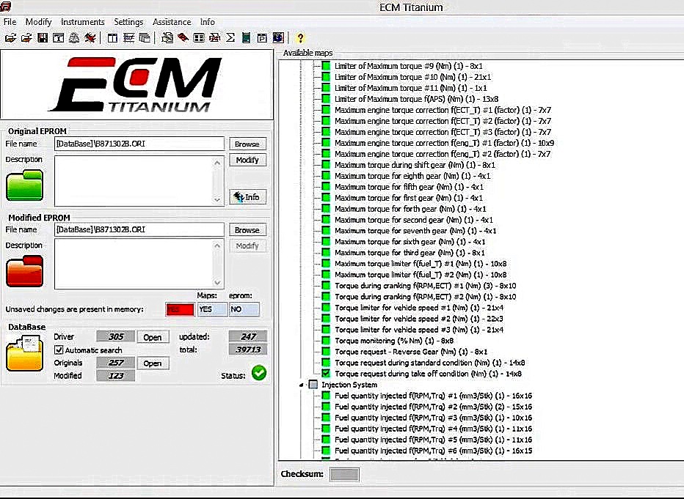Click the second open folder toolbar icon

[x=26, y=38]
